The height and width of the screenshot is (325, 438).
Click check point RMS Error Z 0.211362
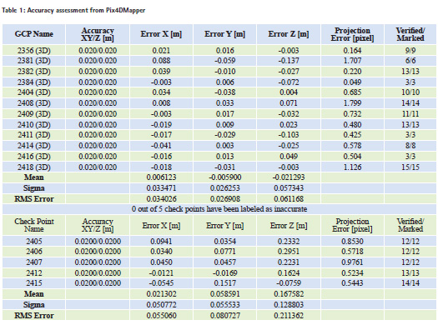tap(289, 316)
